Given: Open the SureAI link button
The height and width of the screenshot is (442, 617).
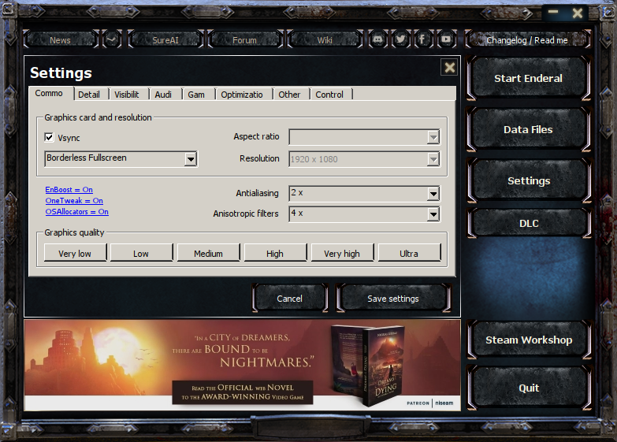Looking at the screenshot, I should pyautogui.click(x=165, y=39).
